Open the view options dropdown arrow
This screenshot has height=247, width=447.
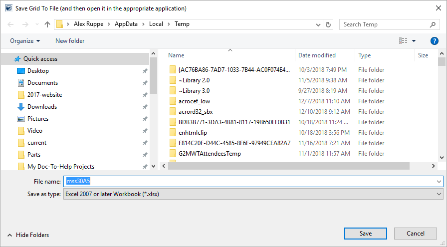click(414, 41)
